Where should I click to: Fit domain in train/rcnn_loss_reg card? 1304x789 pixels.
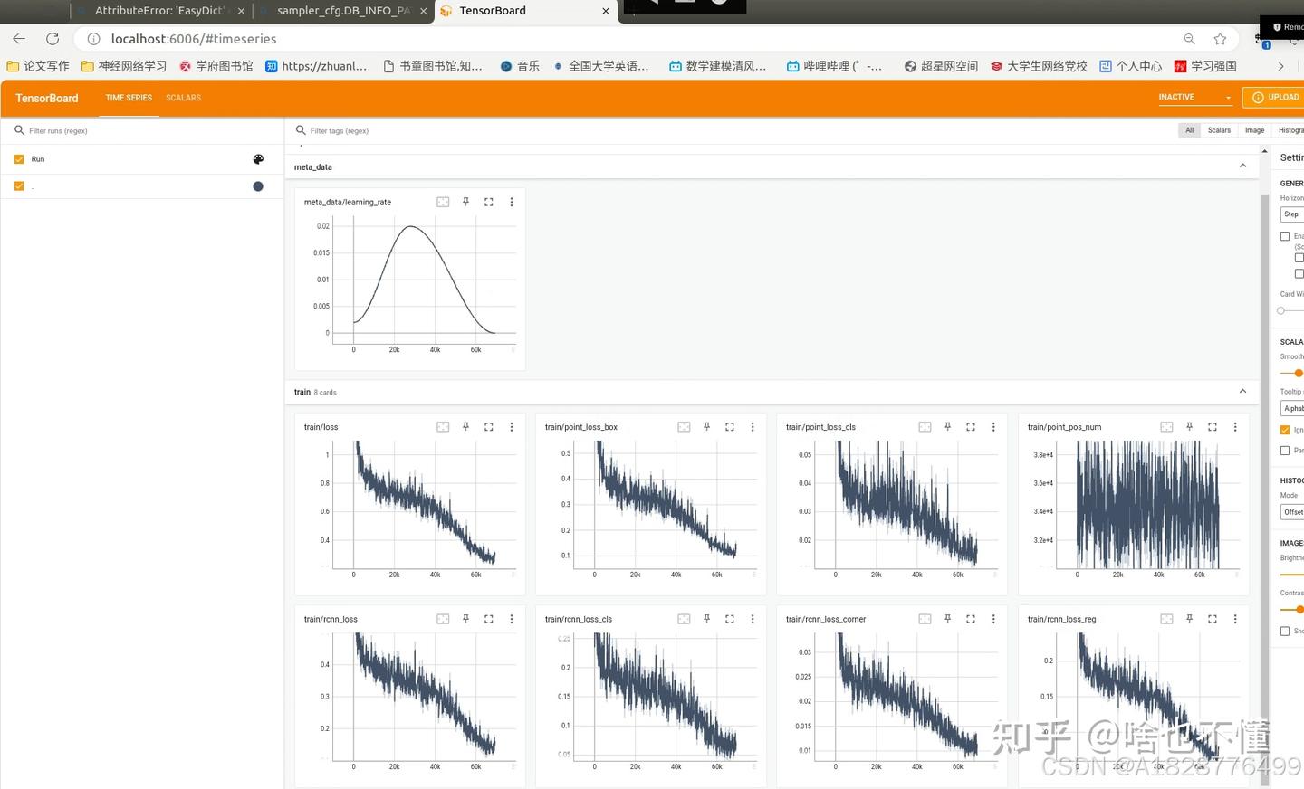(x=1166, y=619)
